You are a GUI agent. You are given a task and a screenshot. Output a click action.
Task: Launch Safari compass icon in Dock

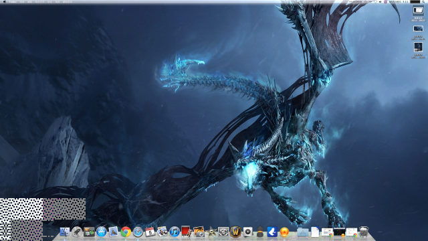point(138,232)
